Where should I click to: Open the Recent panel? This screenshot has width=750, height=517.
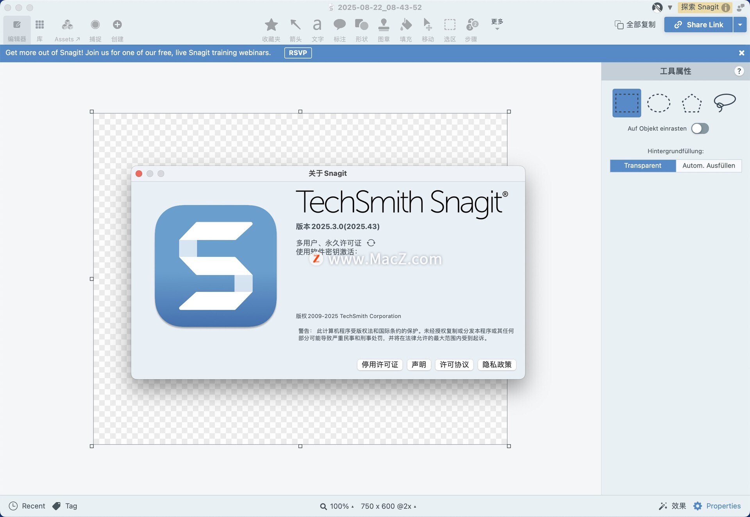[27, 506]
